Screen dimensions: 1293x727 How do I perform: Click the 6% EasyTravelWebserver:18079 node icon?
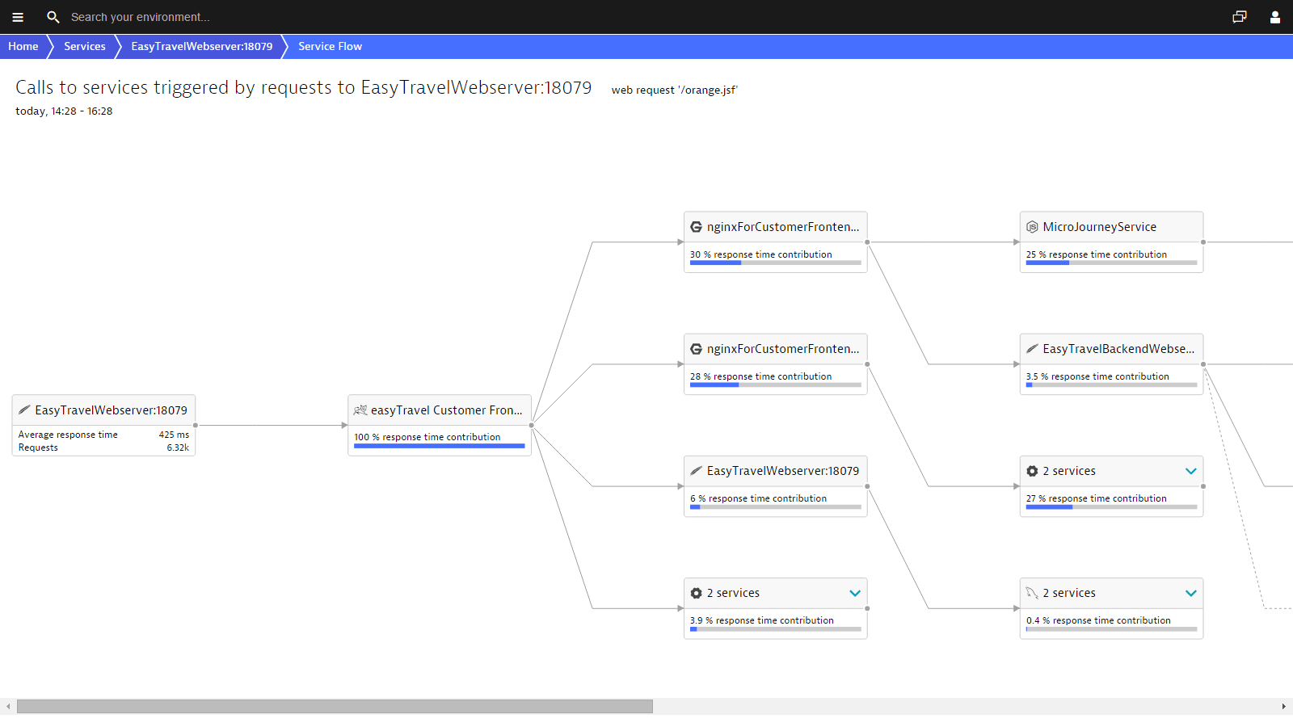(x=696, y=470)
